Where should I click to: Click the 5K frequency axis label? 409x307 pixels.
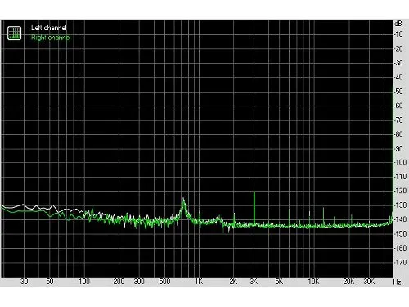pyautogui.click(x=279, y=282)
